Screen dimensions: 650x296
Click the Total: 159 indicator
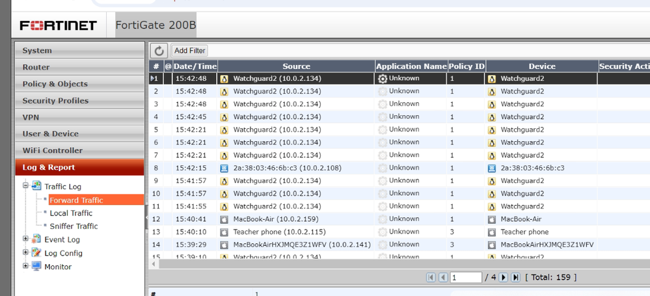click(550, 277)
